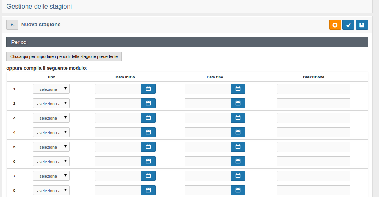Expand the Tipo dropdown in row 4

coord(51,132)
